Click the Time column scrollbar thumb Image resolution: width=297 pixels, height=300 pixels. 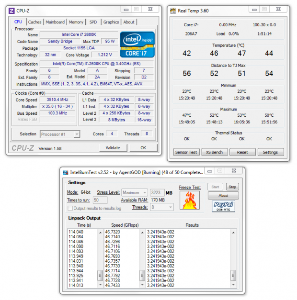click(x=100, y=275)
